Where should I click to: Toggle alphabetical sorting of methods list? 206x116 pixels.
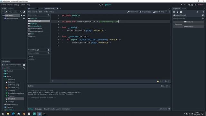pos(49,50)
